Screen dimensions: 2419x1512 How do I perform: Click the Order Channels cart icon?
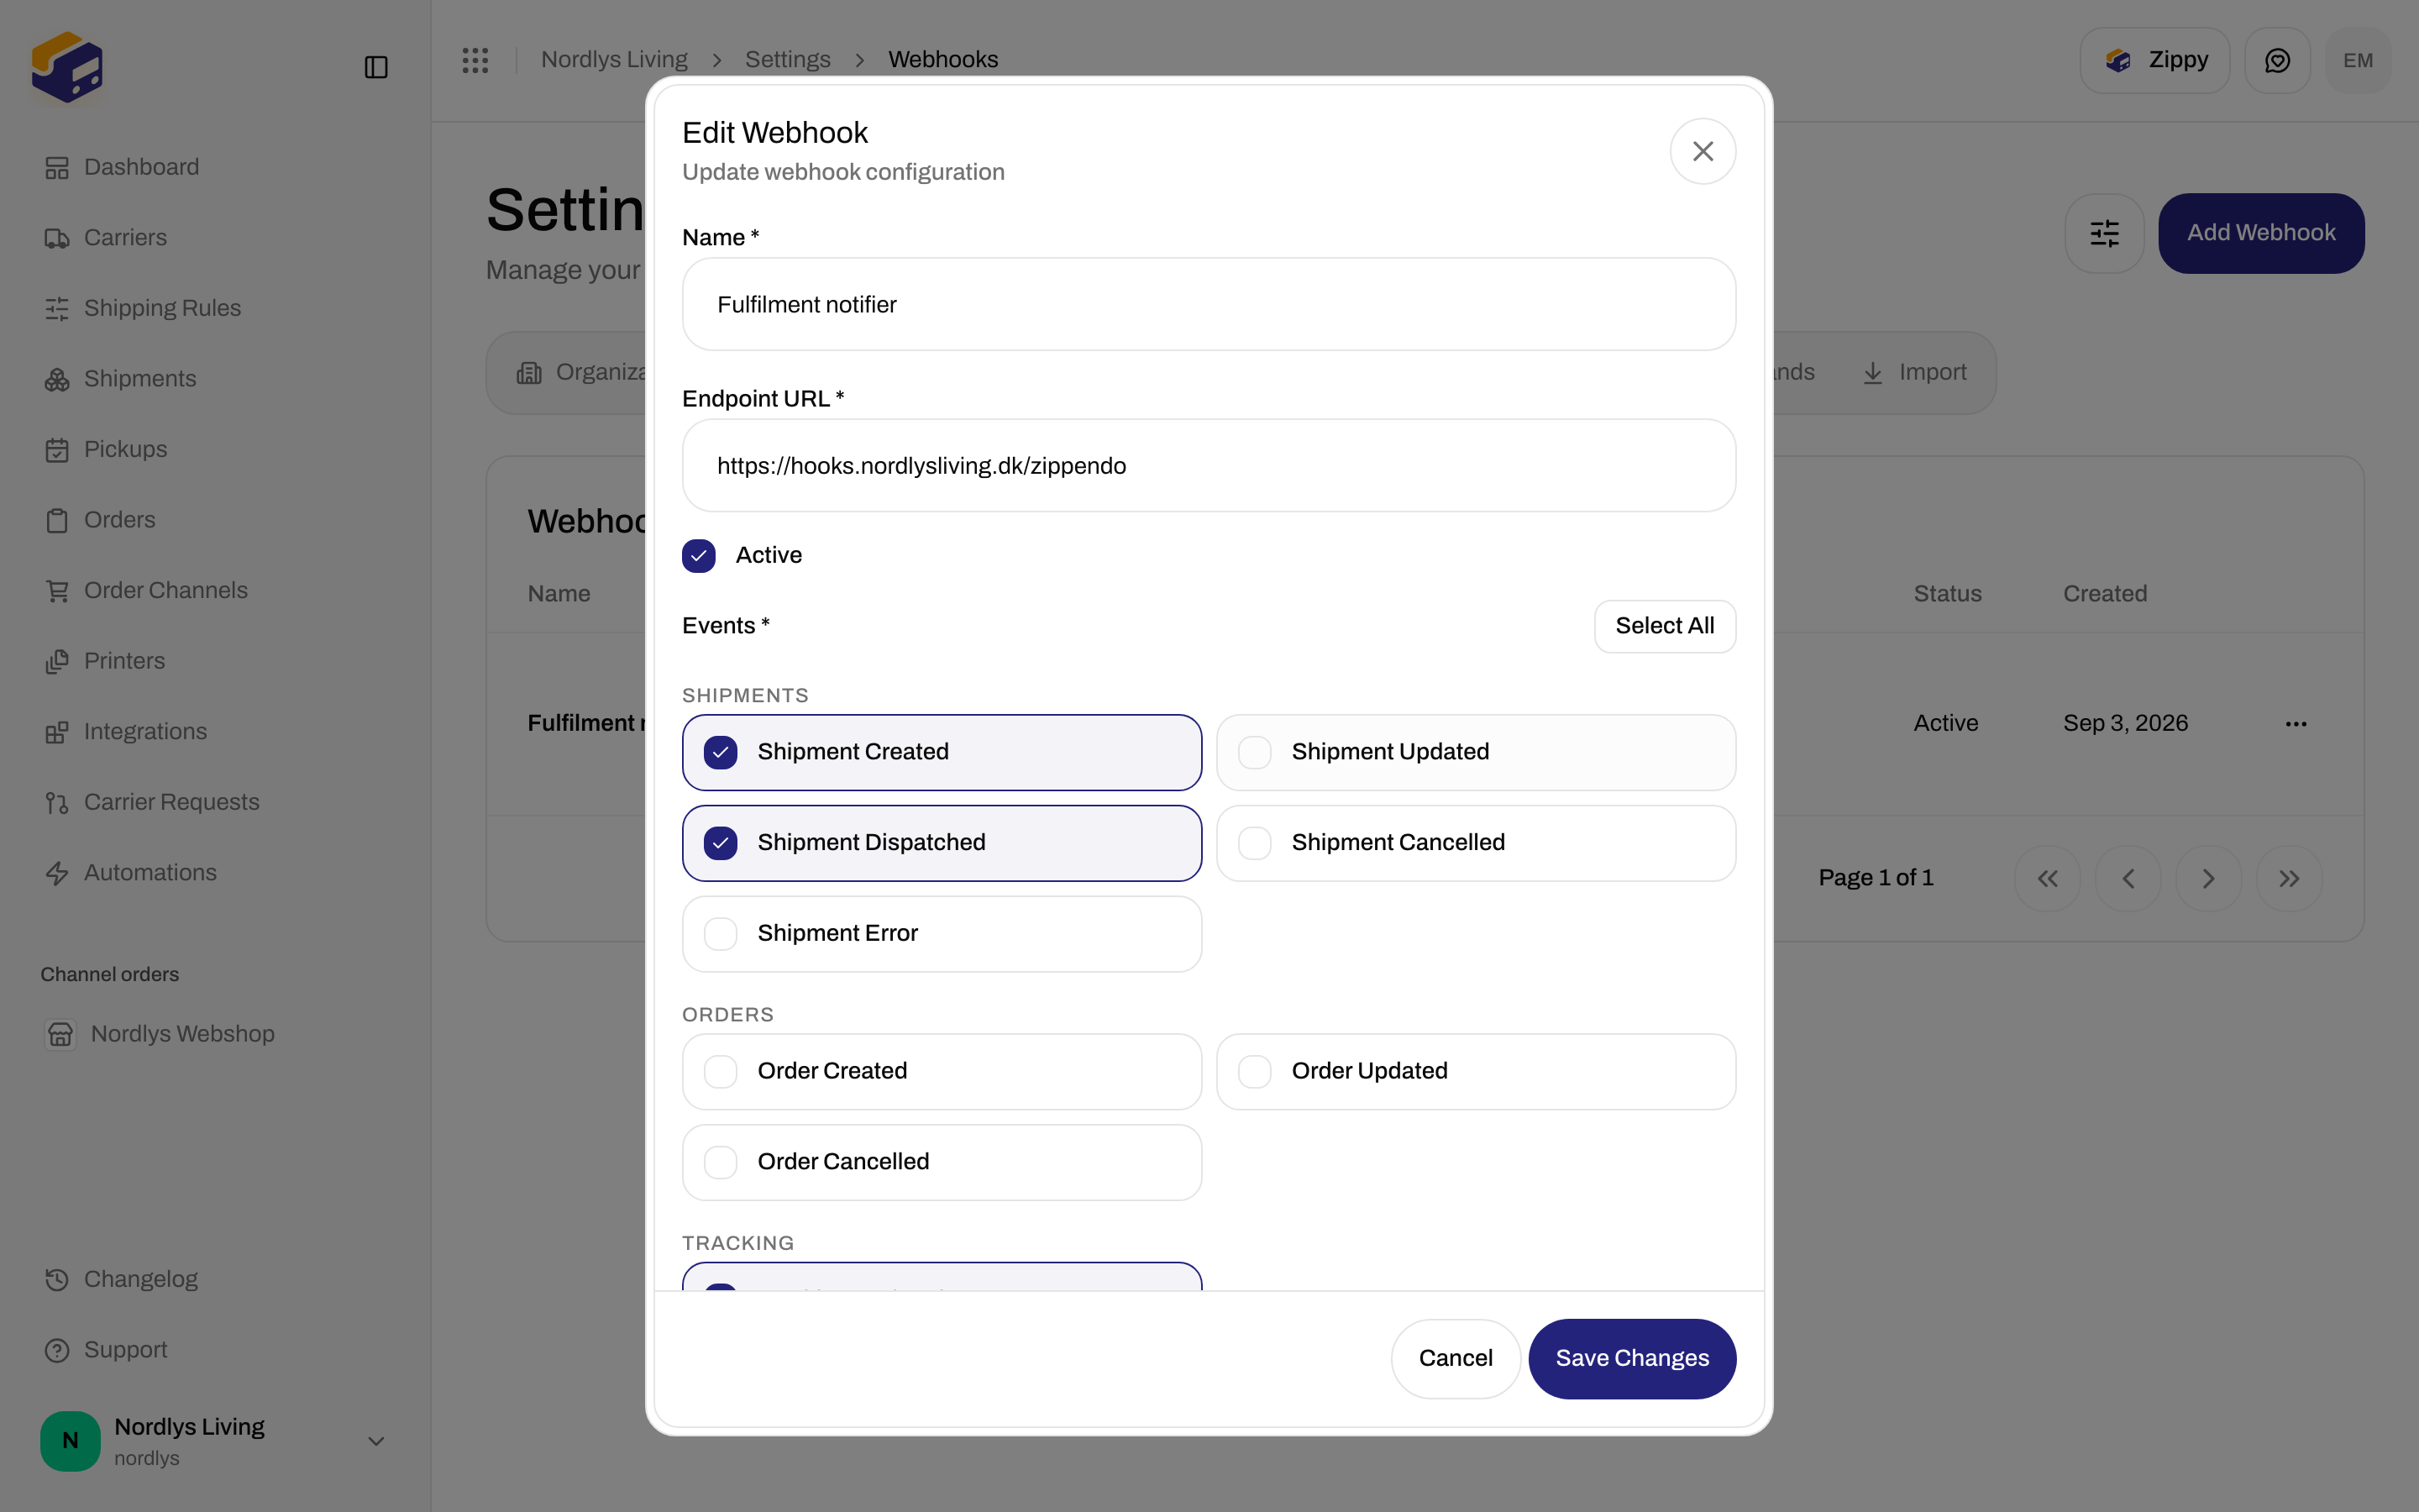click(x=57, y=591)
